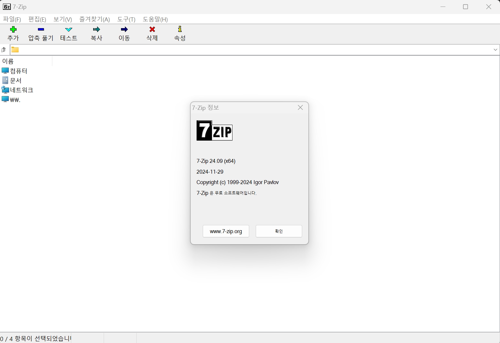Click the monitor icon beside ww.
The image size is (500, 343).
pyautogui.click(x=5, y=99)
